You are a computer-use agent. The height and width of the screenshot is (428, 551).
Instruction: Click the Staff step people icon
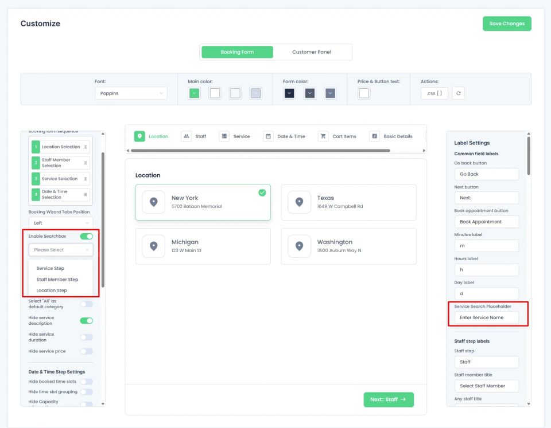click(187, 136)
